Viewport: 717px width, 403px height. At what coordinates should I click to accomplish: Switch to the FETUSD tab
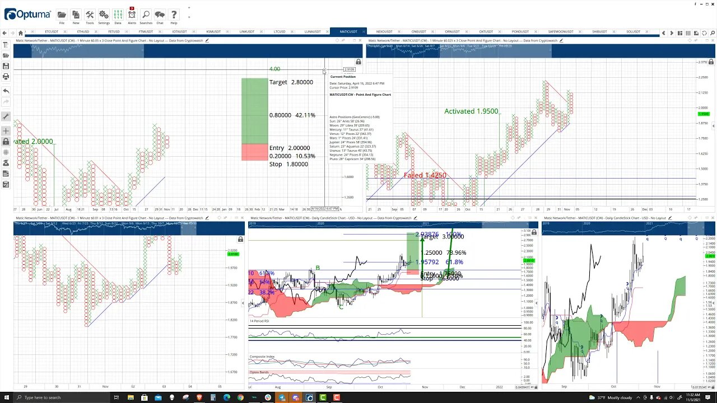click(114, 31)
